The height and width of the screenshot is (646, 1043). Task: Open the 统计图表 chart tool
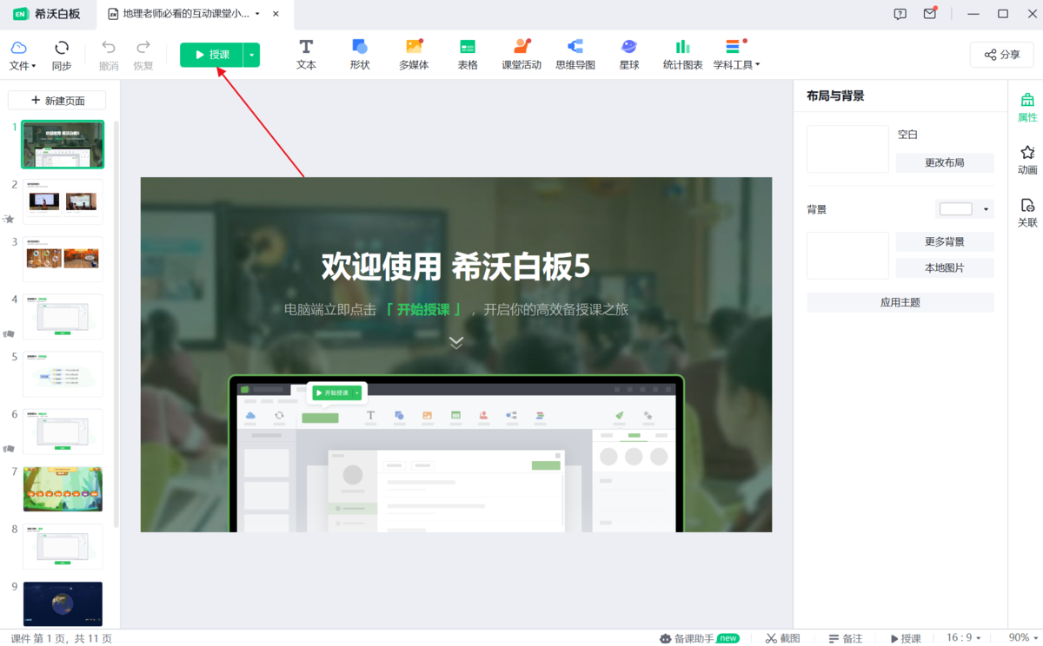pyautogui.click(x=683, y=55)
